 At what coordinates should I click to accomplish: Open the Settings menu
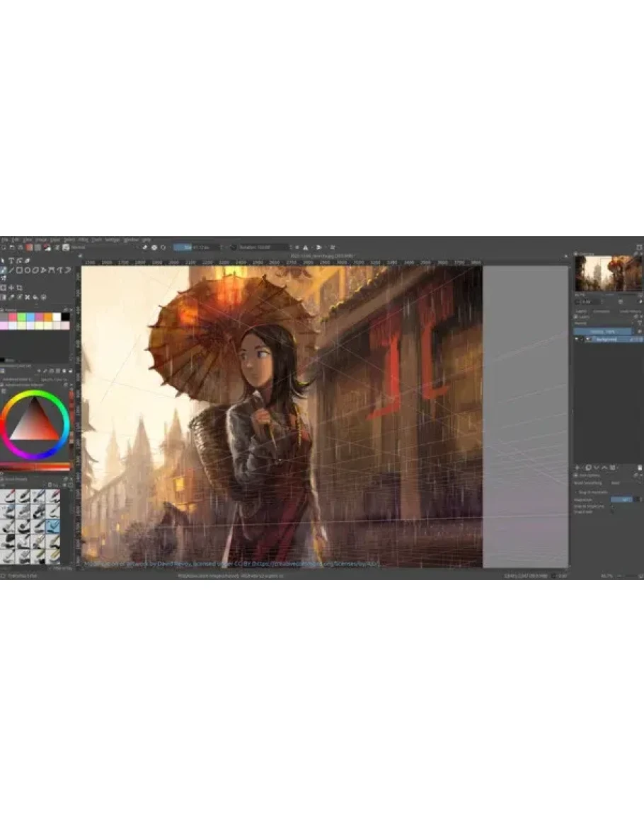[x=112, y=240]
